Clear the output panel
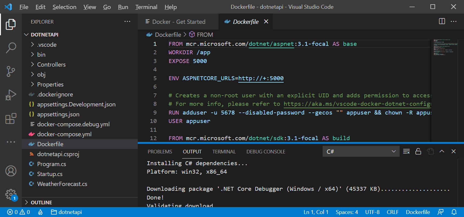Screen dimensions: 464x217 point(406,151)
